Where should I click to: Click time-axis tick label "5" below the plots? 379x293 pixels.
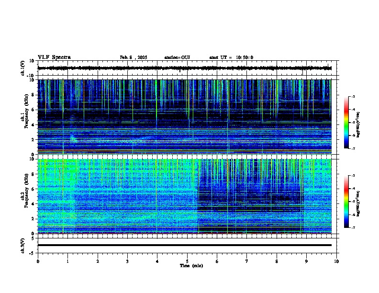[187, 261]
